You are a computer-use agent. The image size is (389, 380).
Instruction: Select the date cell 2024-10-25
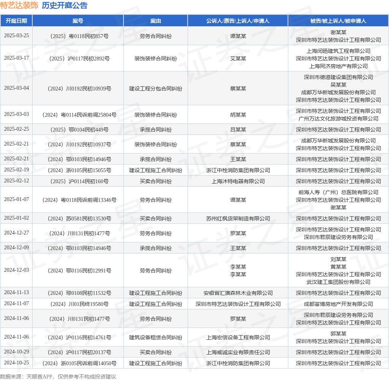click(16, 363)
